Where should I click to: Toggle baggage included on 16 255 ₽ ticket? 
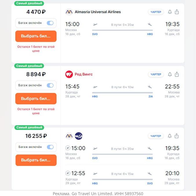point(50,147)
